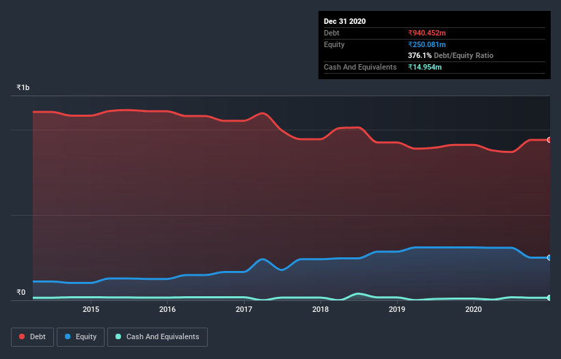The height and width of the screenshot is (359, 561).
Task: Click the 2020 x-axis label
Action: (x=474, y=309)
